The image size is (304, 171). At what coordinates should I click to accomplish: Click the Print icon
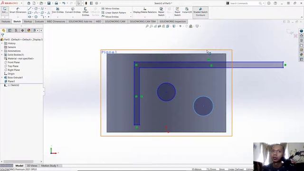(56, 3)
